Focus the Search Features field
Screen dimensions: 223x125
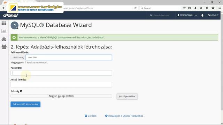point(161,15)
